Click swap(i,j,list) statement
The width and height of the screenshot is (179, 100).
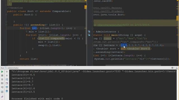tap(50, 45)
